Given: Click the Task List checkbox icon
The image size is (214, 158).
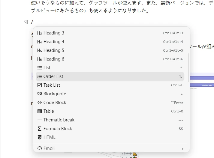Looking at the screenshot, I should (x=40, y=85).
